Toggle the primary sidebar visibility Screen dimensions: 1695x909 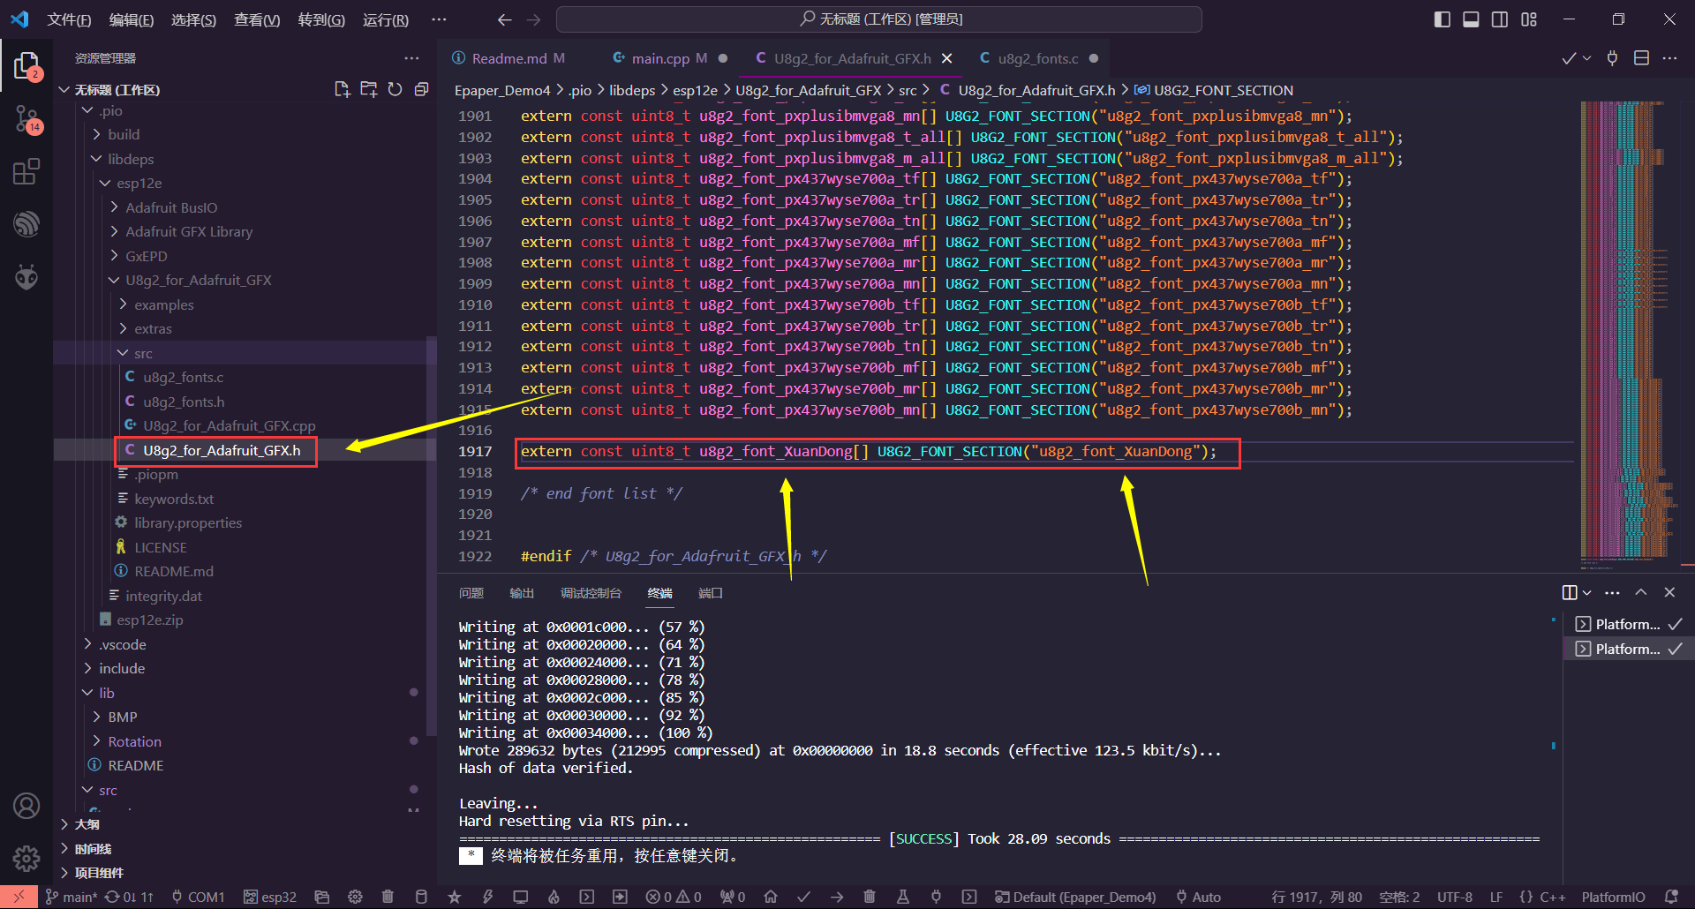pyautogui.click(x=1442, y=19)
